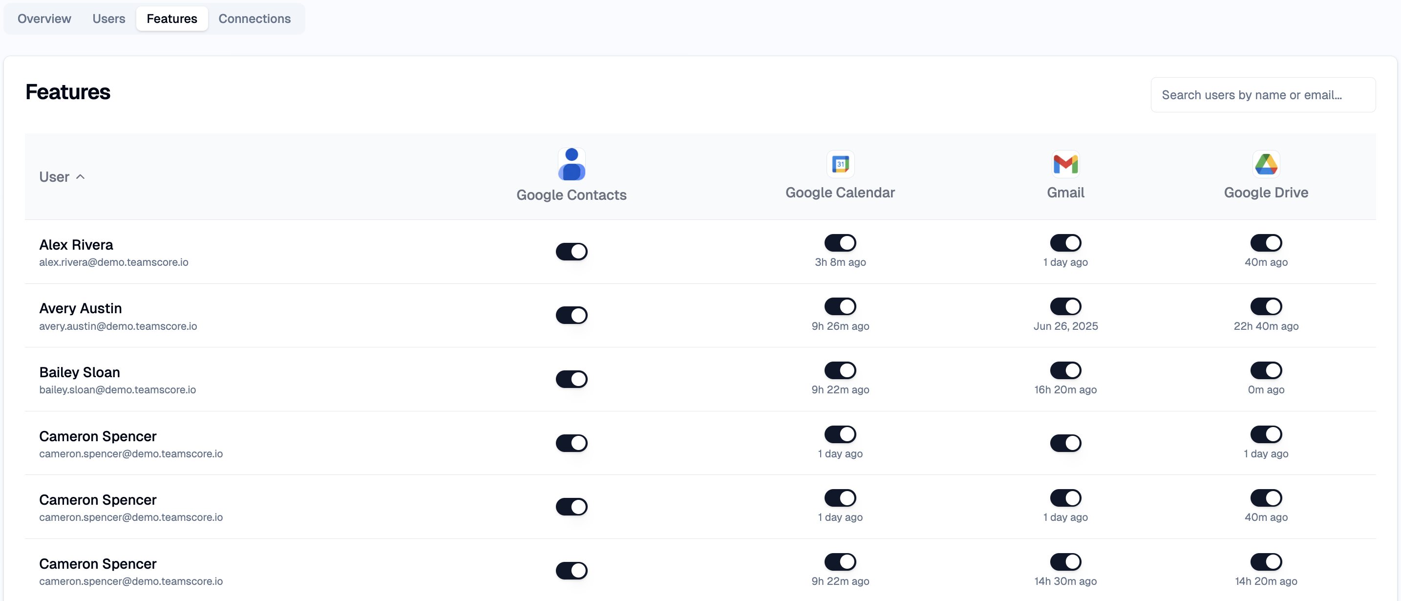Sort table by User column arrow

[x=81, y=177]
